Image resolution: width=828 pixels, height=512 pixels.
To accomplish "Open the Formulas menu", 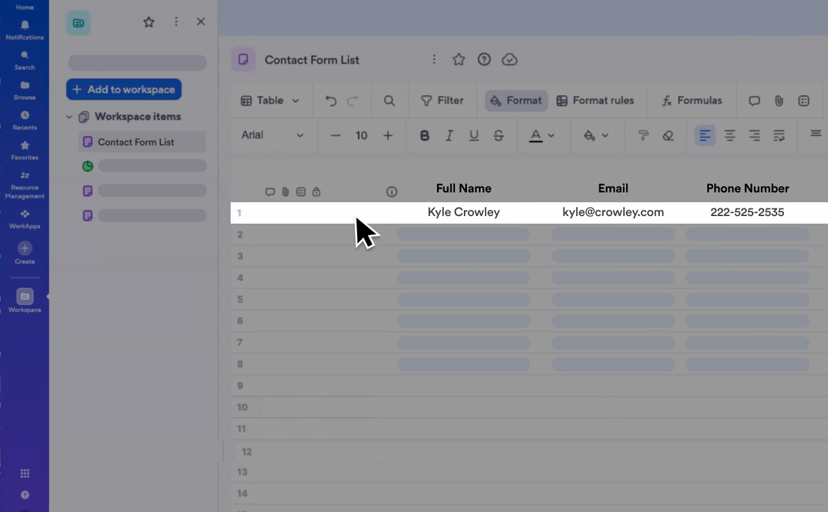I will (x=693, y=100).
